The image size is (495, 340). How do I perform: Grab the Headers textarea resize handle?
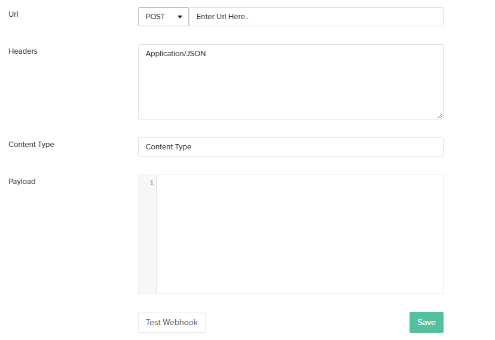(x=440, y=116)
